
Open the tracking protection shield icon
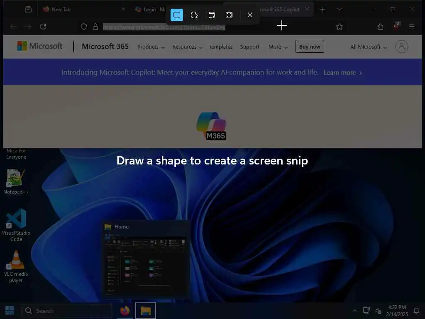pyautogui.click(x=84, y=27)
